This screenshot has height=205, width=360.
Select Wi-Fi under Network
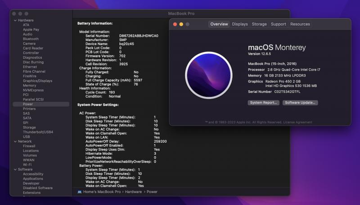tap(27, 165)
